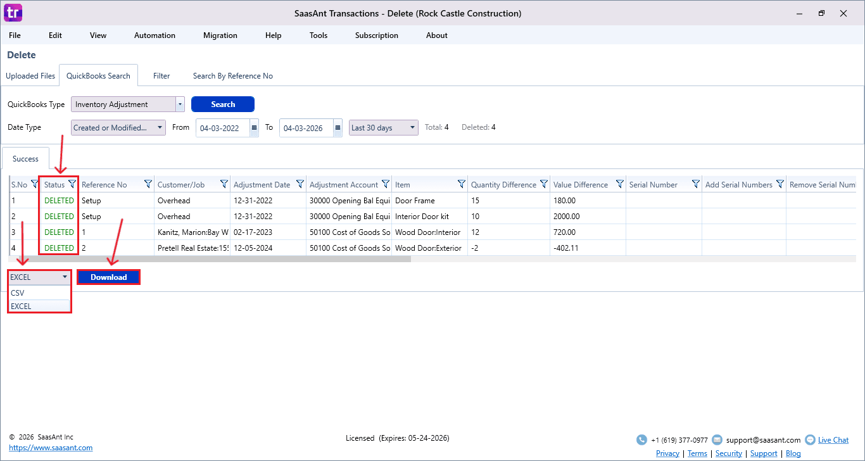This screenshot has height=461, width=865.
Task: Select the Door Frame item cell
Action: 429,201
